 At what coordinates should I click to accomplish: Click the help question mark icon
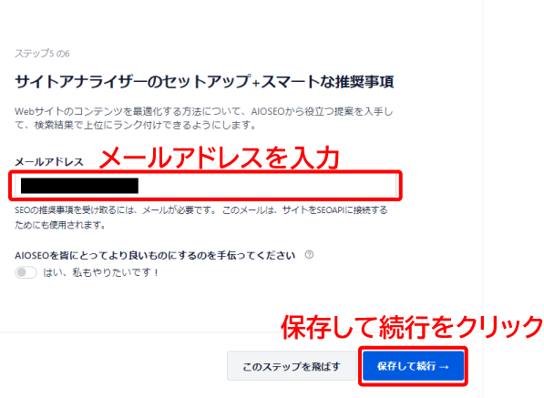(x=309, y=255)
